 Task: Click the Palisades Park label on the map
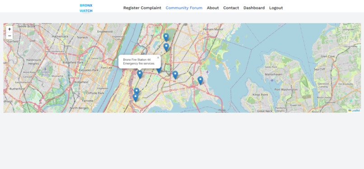[x=89, y=70]
